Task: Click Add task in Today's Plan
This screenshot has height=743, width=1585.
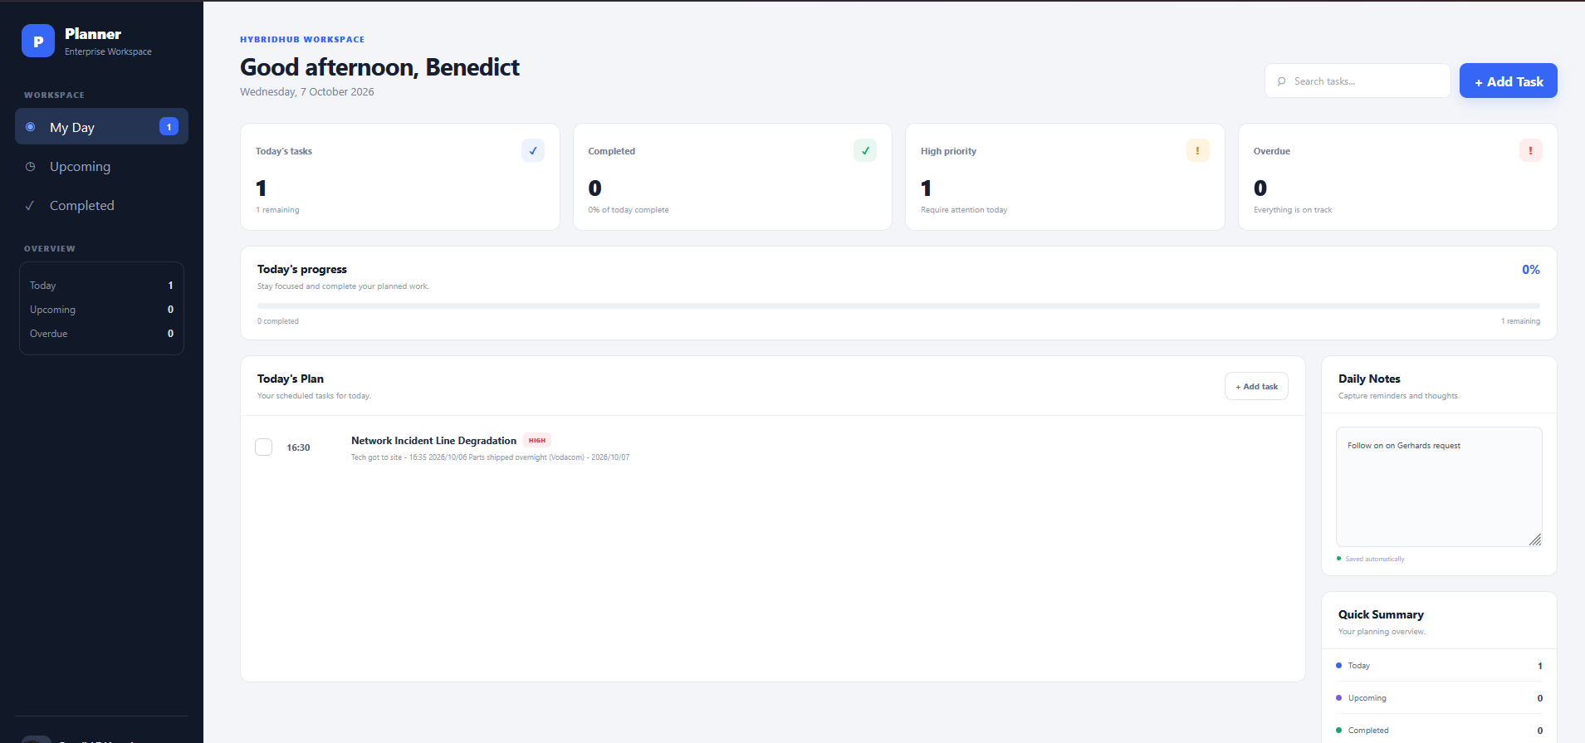Action: point(1256,386)
